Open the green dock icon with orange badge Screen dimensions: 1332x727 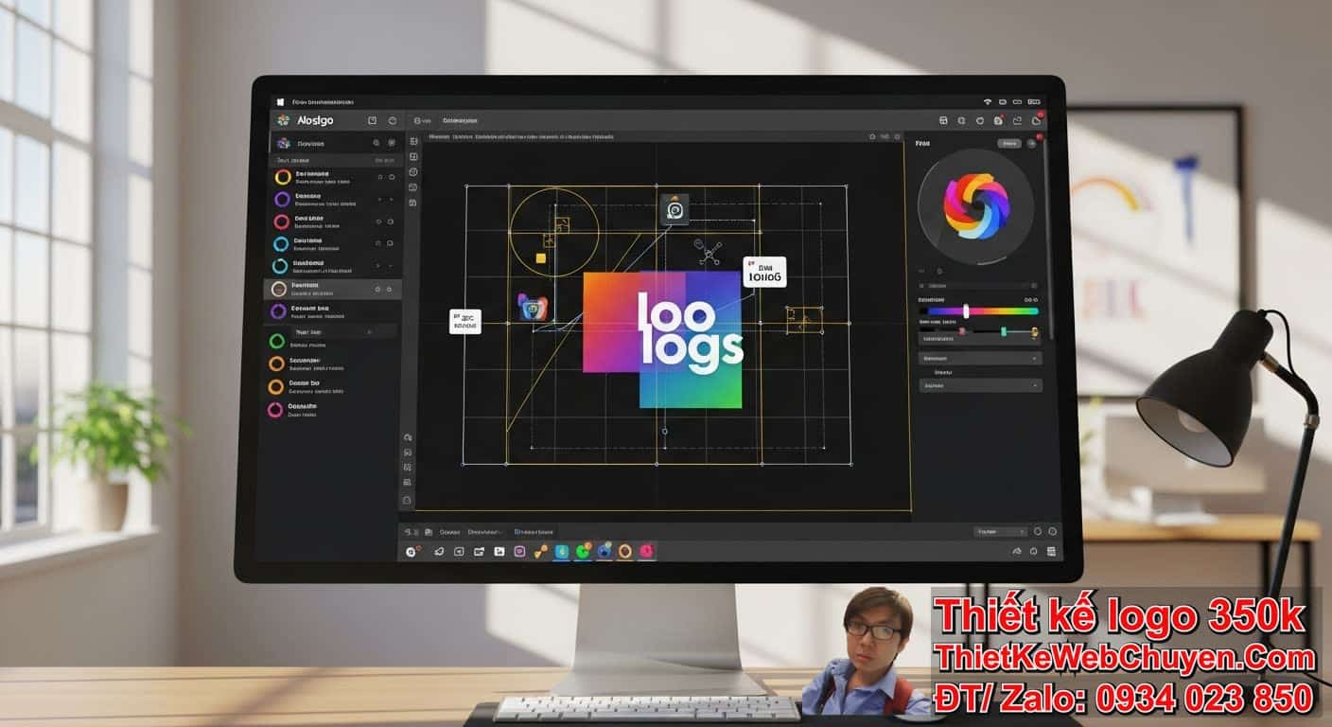584,550
